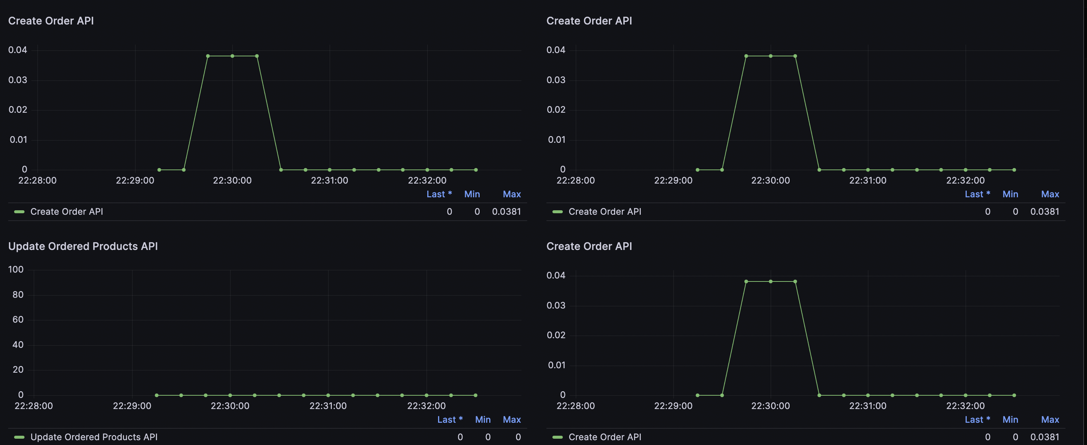This screenshot has width=1087, height=445.
Task: Sort Update Ordered Products legend by Min
Action: coord(482,419)
